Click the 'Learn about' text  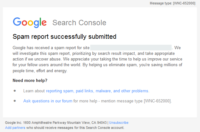click(34, 91)
